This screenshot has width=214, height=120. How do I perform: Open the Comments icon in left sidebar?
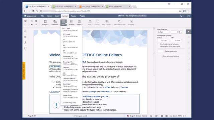[x=25, y=37]
